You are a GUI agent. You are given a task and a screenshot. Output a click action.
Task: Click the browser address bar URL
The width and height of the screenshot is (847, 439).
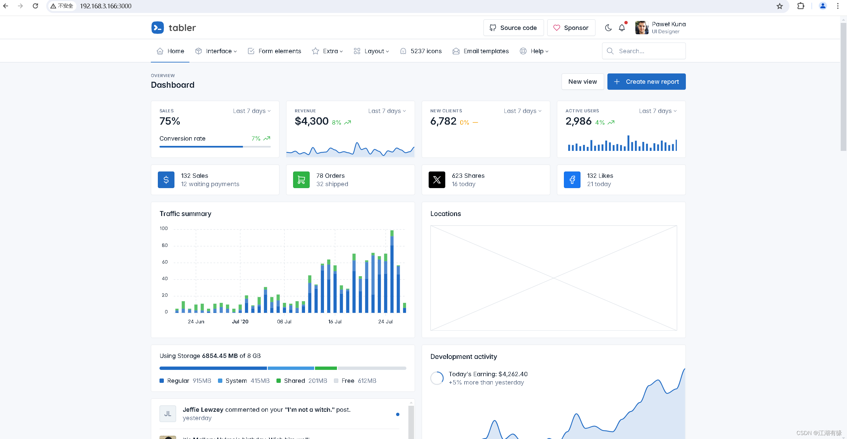(106, 6)
